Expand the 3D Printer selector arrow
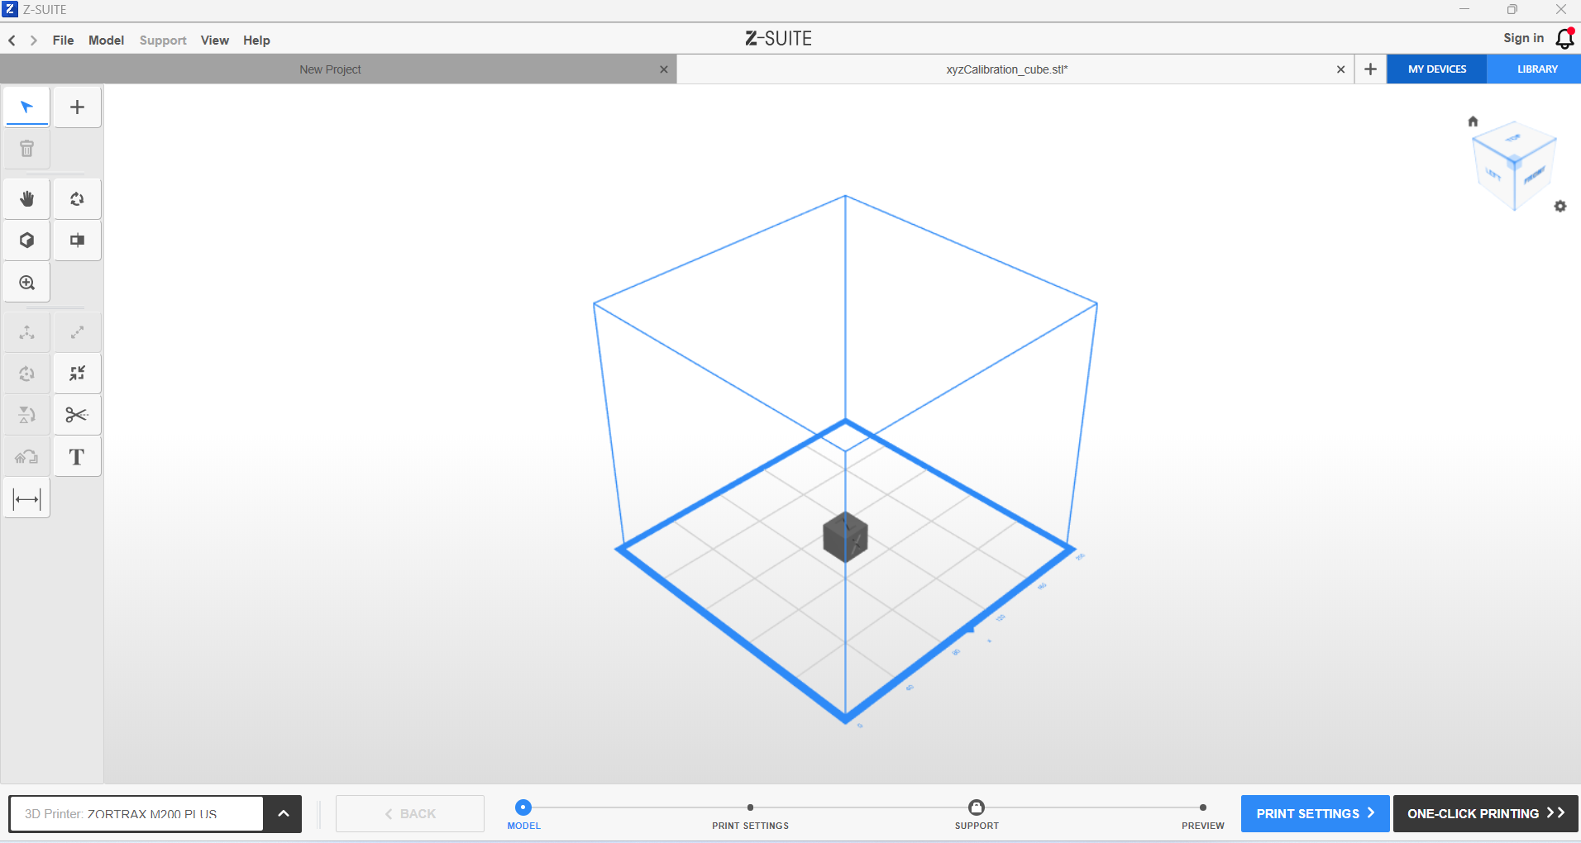1581x843 pixels. point(284,814)
